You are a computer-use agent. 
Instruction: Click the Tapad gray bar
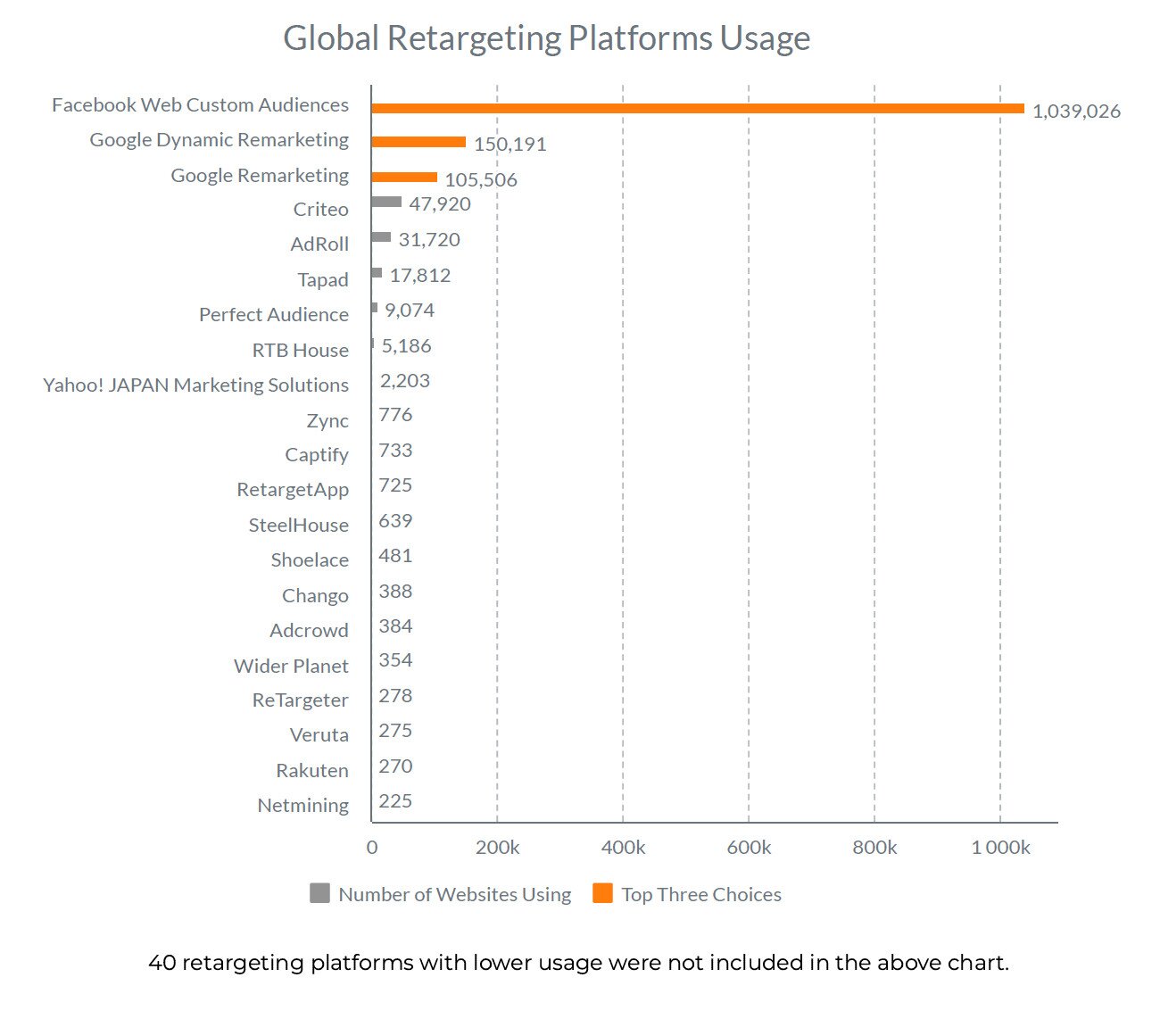377,273
